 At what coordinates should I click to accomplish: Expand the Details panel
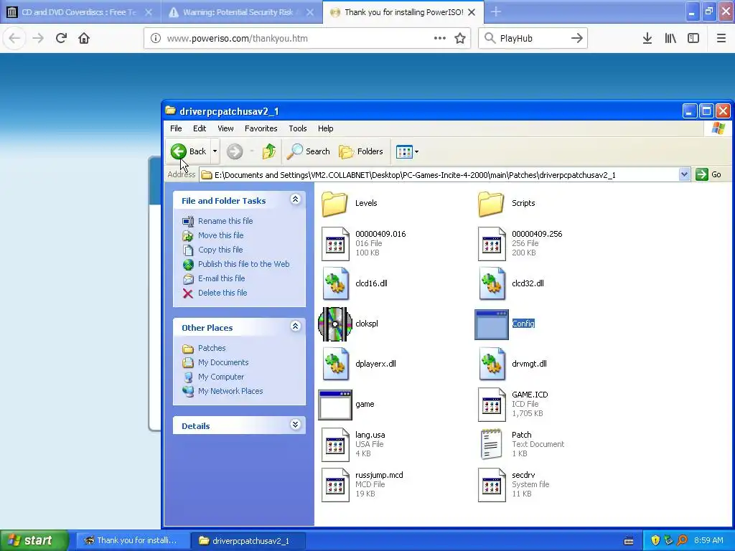click(x=295, y=425)
